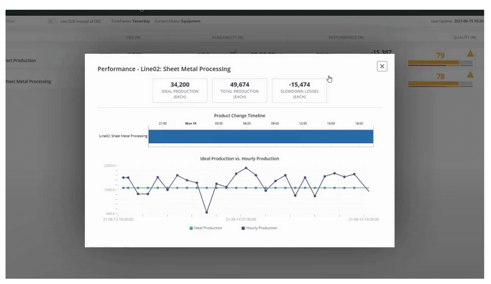
Task: Select Part Production row label
Action: (21, 60)
